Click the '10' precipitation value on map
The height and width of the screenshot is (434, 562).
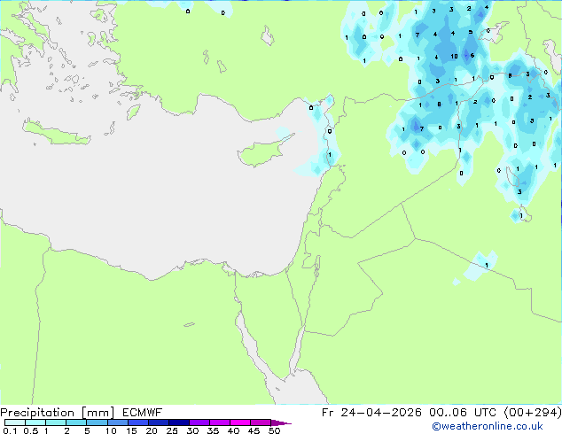click(x=454, y=56)
